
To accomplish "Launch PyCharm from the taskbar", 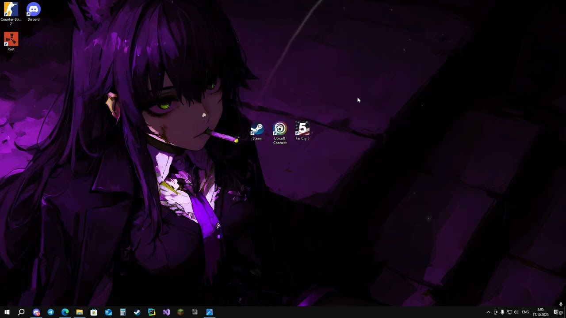I will tap(152, 312).
